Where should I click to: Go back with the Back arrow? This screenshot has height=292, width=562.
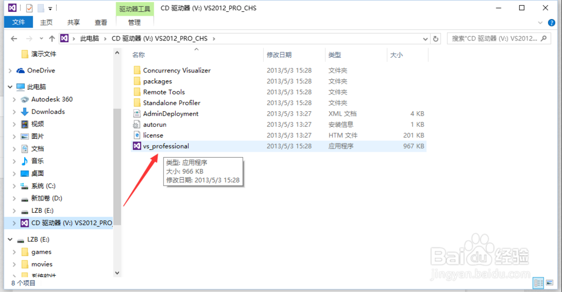14,38
